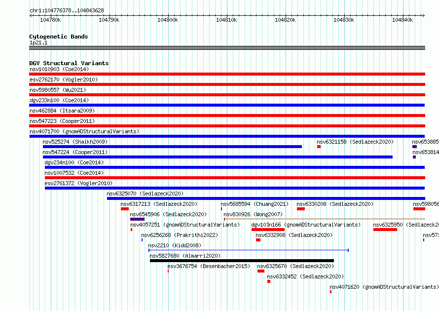Screen dimensions: 439x311
Task: Open nsv2210 (Kidd2008) label
Action: pyautogui.click(x=175, y=245)
